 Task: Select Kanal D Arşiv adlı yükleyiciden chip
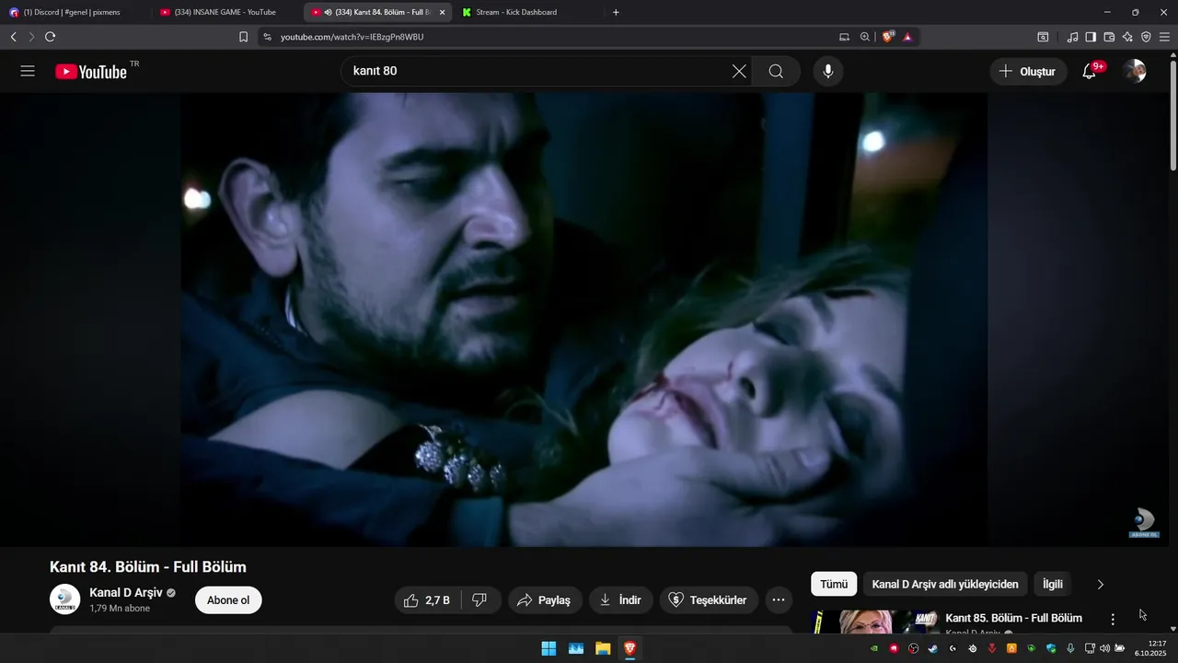pos(945,584)
